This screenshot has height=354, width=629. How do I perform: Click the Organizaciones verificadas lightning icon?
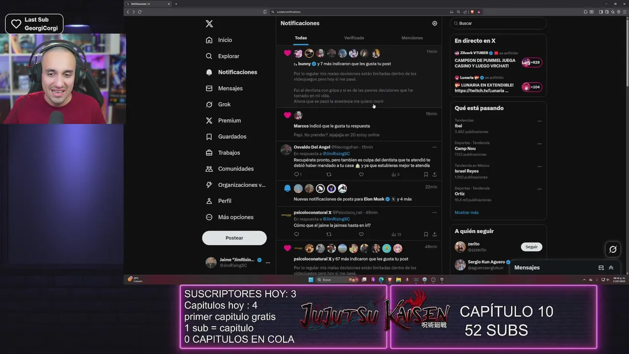point(209,185)
